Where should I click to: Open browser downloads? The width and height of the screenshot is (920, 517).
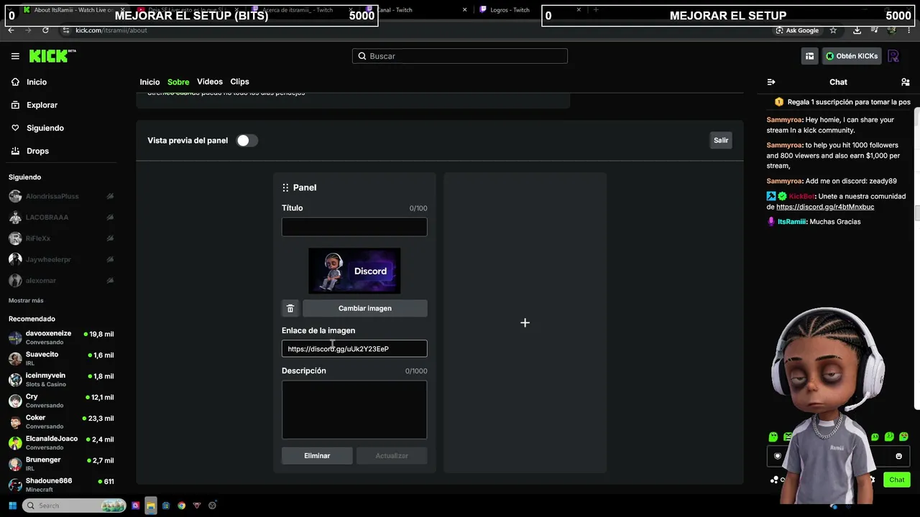tap(857, 30)
